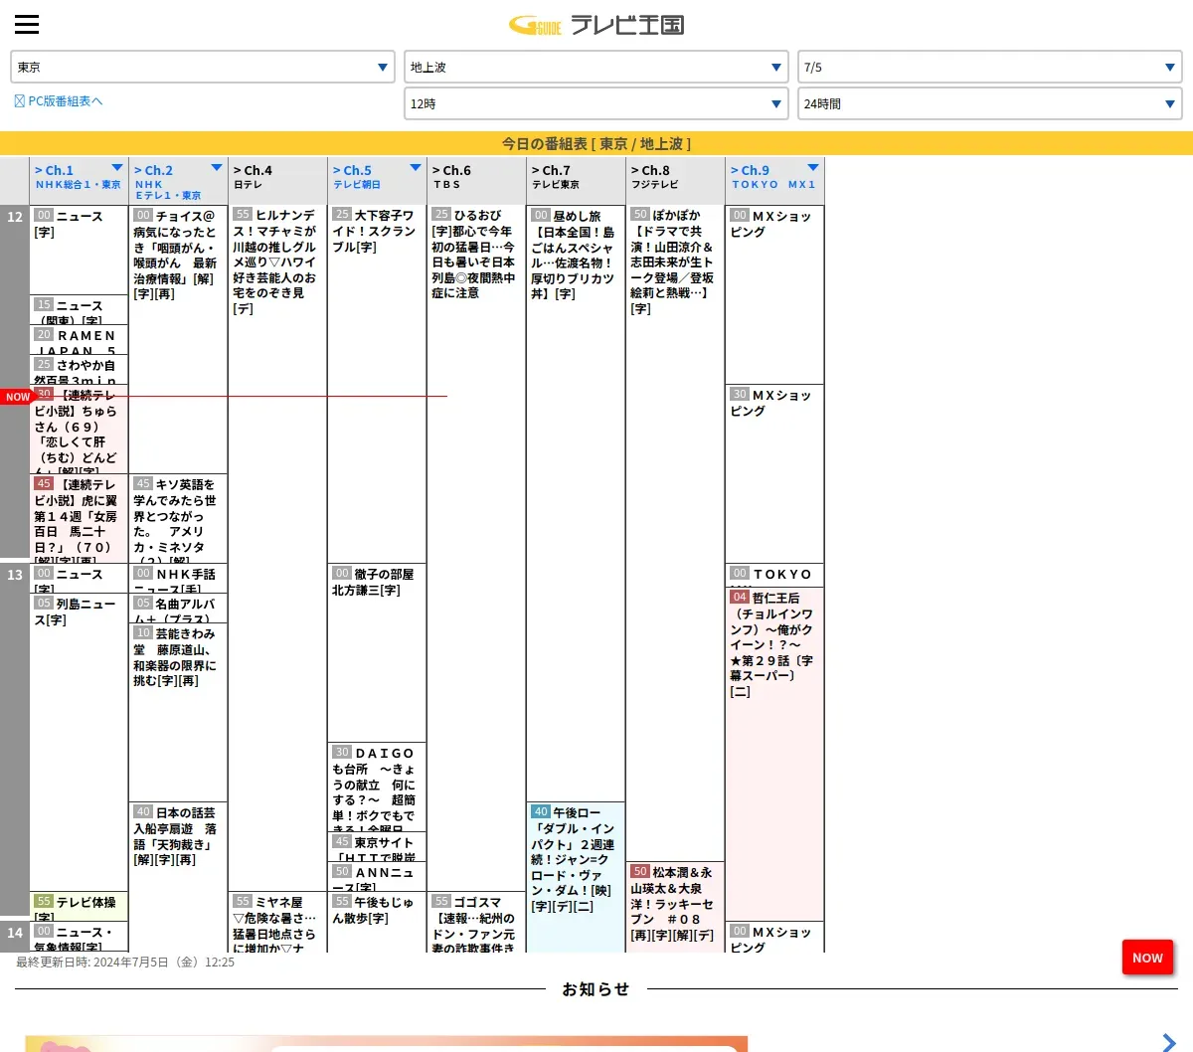Open 連続テレビ小説 虎に翼 program
Screen dimensions: 1193x1052
coord(79,519)
